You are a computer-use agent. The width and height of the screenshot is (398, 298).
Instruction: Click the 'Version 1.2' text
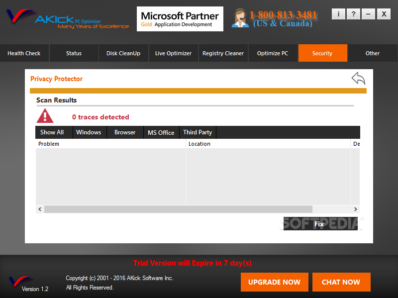35,289
